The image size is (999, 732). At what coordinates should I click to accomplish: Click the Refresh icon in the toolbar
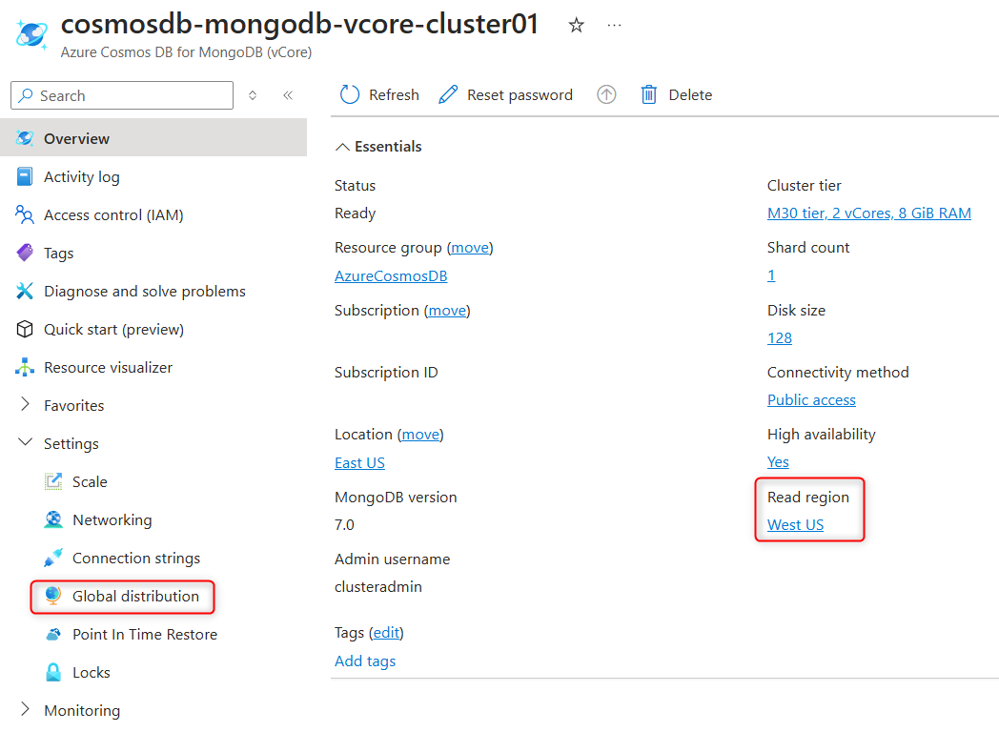coord(352,94)
